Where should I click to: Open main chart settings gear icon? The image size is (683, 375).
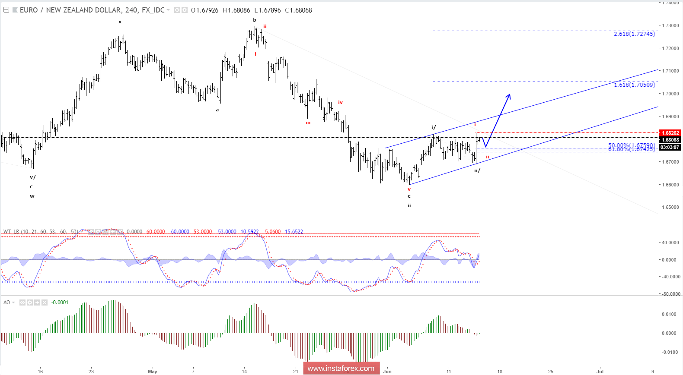click(x=185, y=10)
